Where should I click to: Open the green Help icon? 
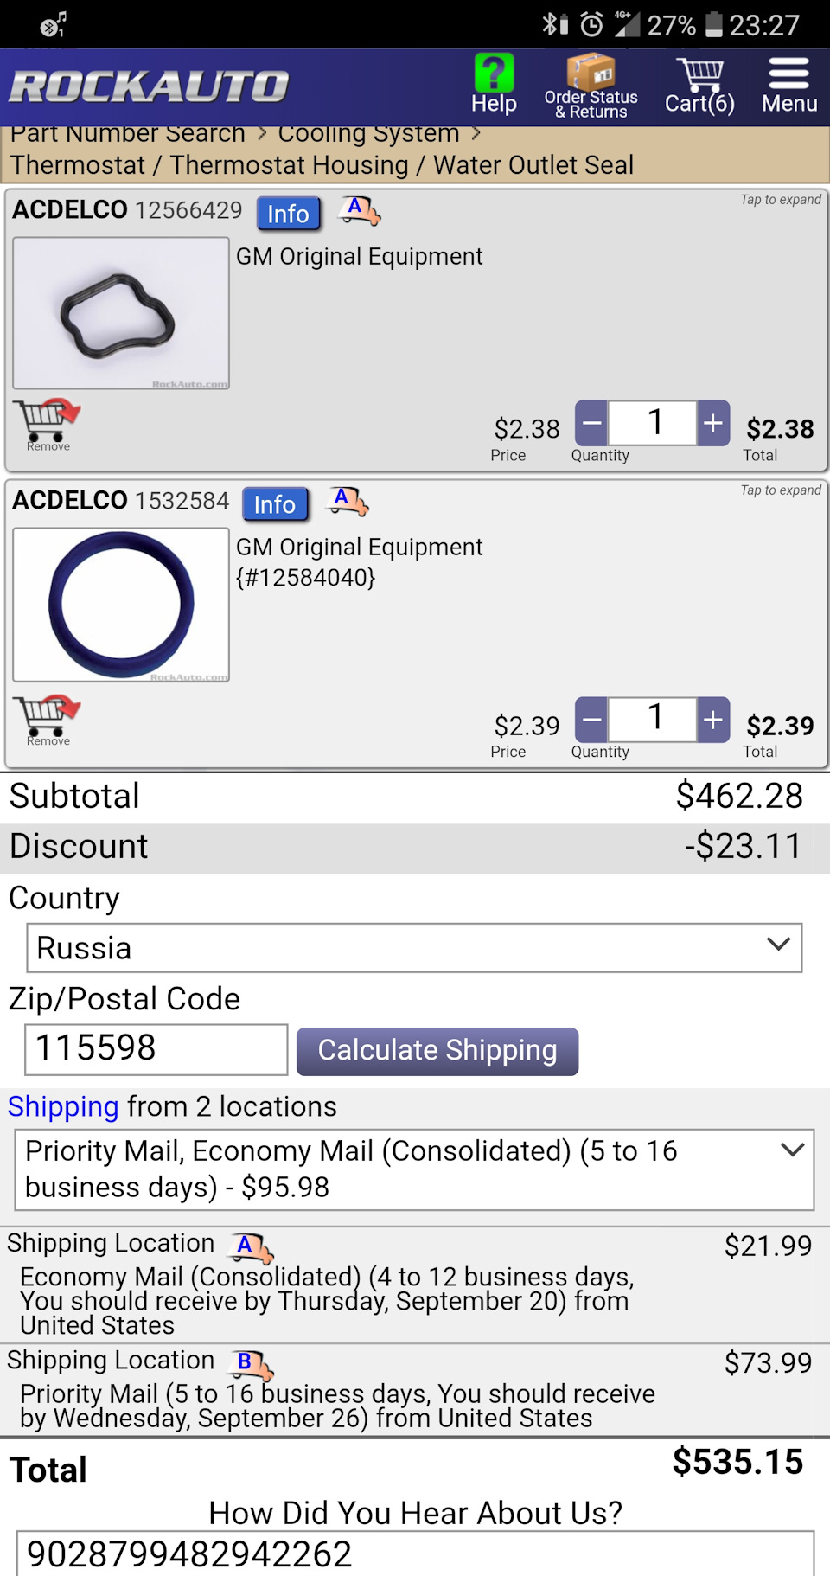coord(494,84)
